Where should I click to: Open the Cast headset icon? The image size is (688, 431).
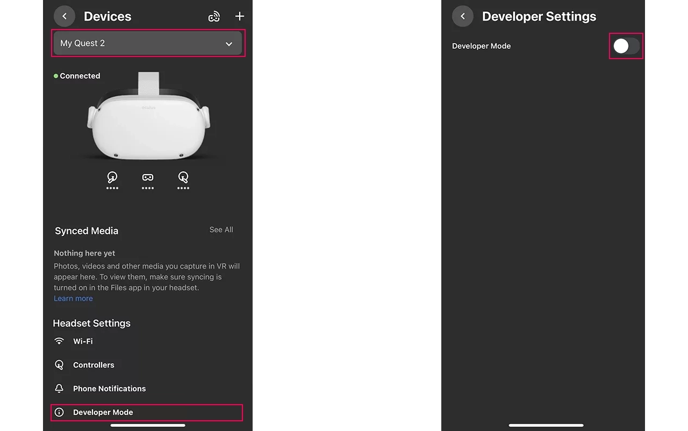click(214, 16)
